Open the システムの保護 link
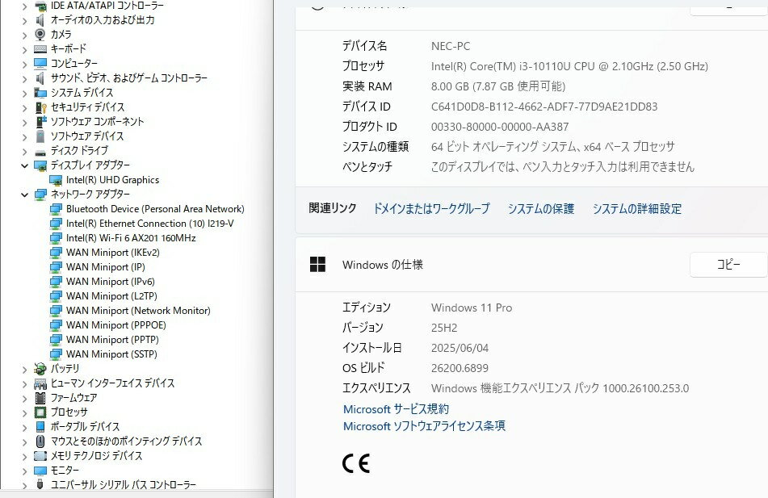Viewport: 768px width, 498px height. click(x=540, y=209)
